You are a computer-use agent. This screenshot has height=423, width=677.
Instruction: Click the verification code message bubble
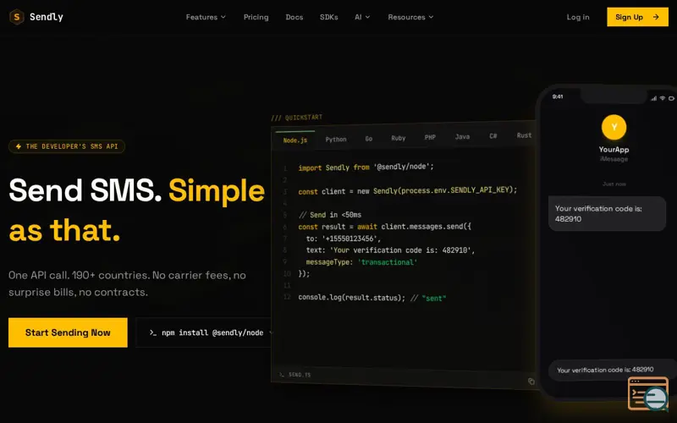click(x=607, y=214)
